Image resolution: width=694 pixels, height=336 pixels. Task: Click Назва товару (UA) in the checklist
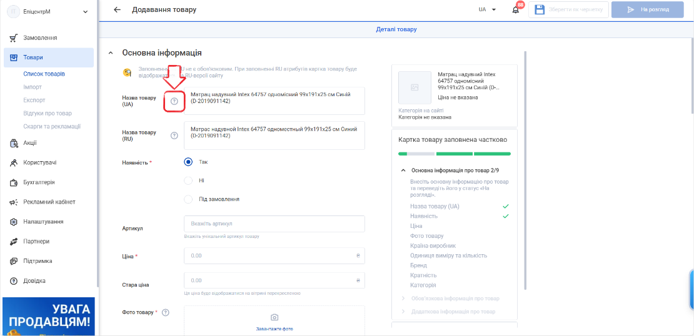pyautogui.click(x=435, y=206)
